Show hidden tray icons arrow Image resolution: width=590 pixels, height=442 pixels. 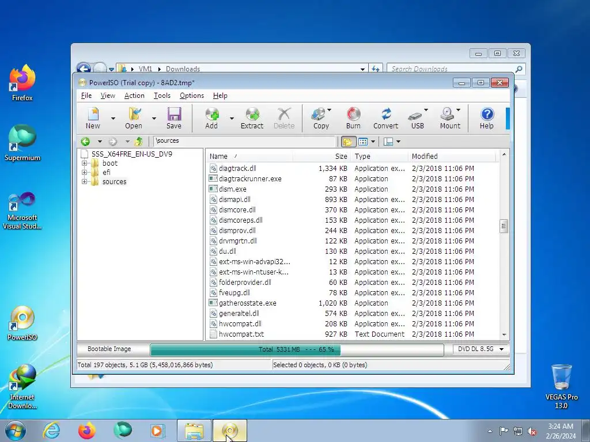coord(490,431)
